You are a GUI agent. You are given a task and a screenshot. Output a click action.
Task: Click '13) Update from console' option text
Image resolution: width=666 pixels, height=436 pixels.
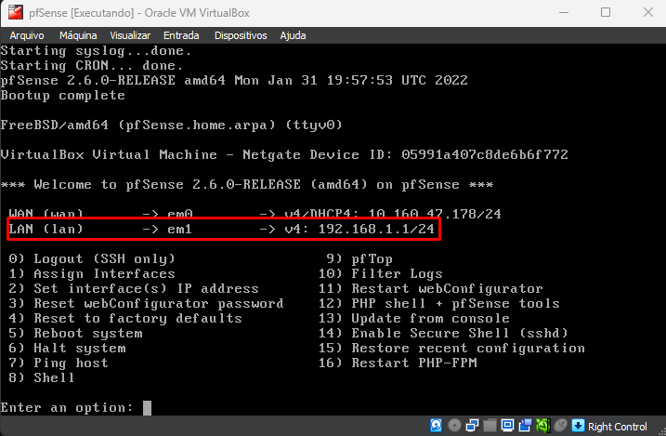pyautogui.click(x=414, y=318)
